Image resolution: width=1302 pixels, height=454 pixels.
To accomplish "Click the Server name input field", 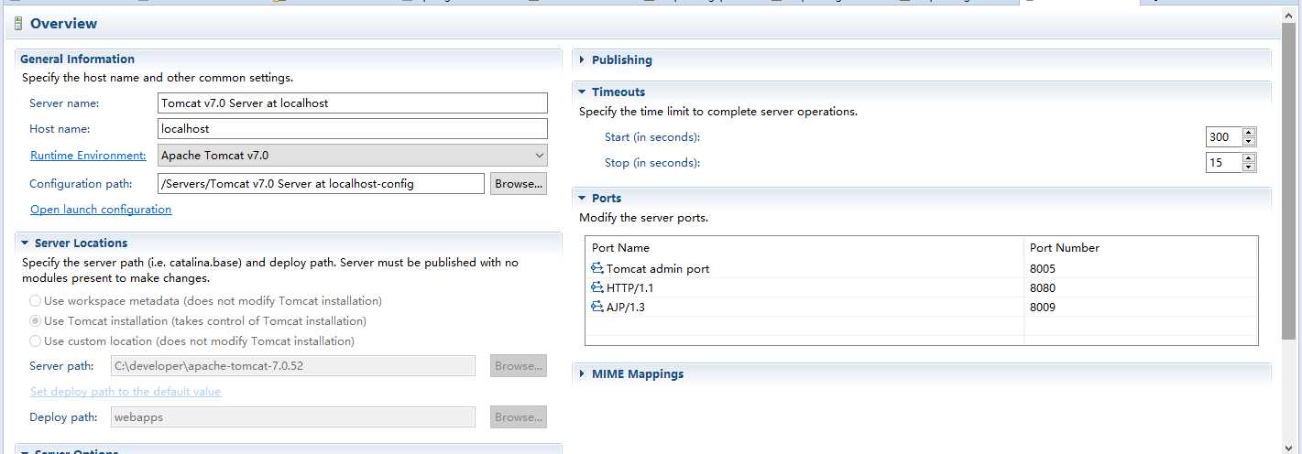I will pos(353,103).
